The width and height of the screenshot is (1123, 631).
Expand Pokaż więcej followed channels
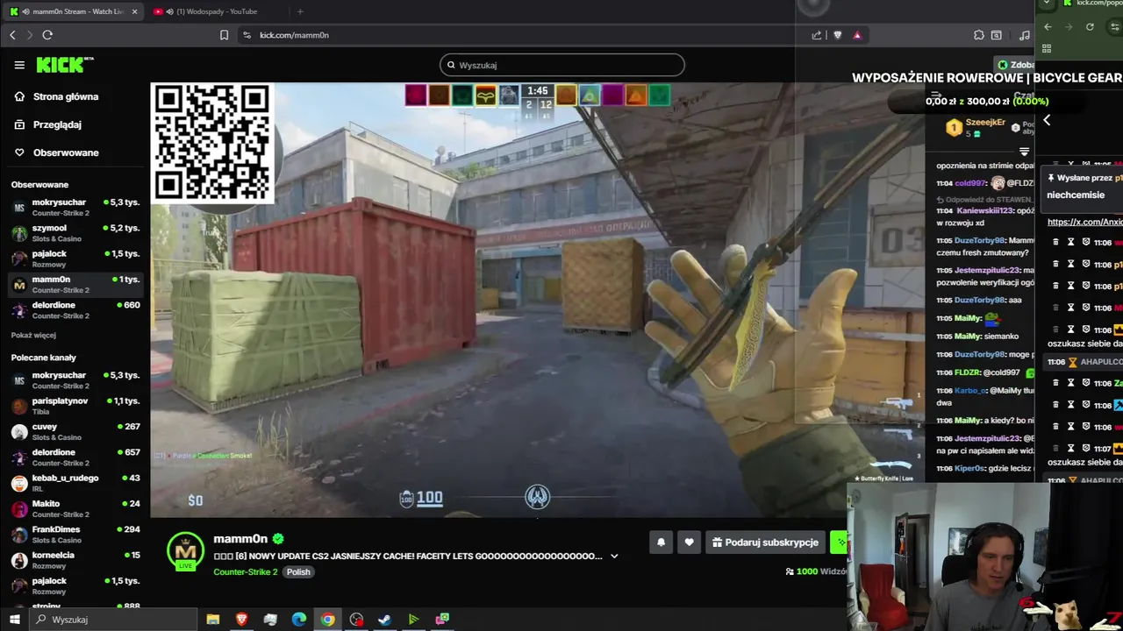coord(33,335)
